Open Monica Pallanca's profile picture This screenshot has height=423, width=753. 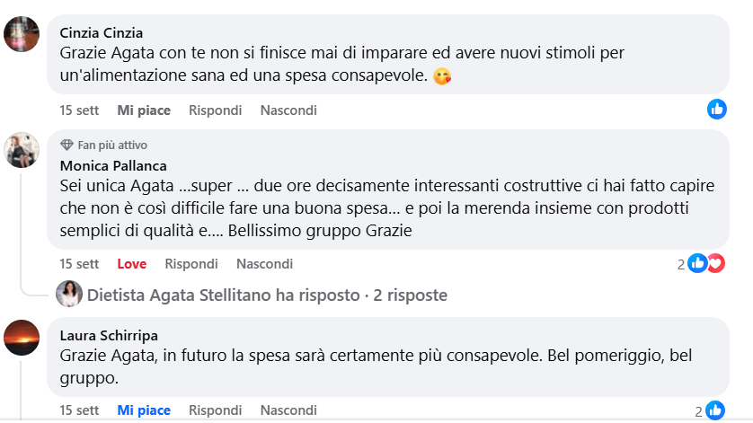click(x=22, y=150)
